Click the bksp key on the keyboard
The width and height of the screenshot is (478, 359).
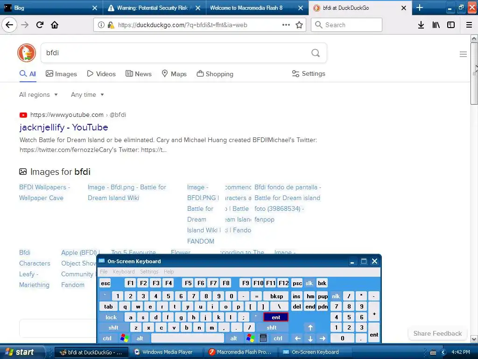tap(276, 296)
